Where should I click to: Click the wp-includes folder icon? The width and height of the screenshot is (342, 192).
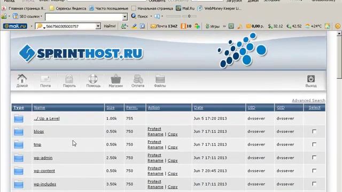click(19, 185)
